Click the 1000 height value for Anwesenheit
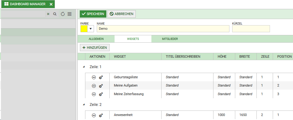 [x=221, y=115]
